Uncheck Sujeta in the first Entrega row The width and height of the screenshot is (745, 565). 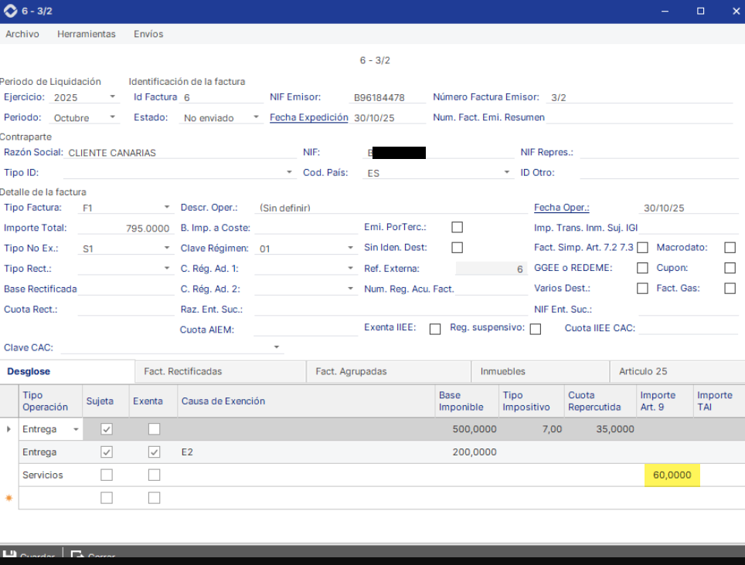coord(107,429)
